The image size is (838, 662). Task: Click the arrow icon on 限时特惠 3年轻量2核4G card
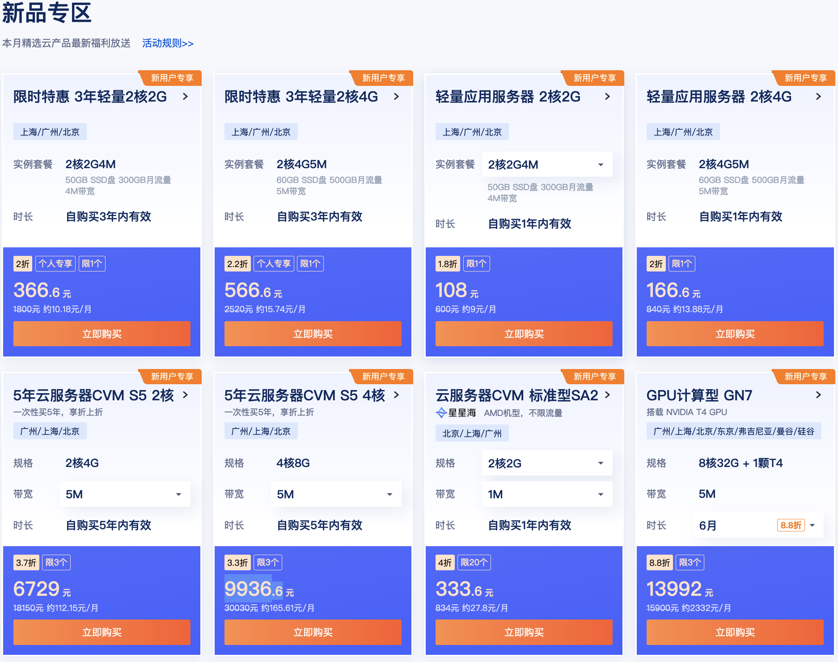coord(396,97)
